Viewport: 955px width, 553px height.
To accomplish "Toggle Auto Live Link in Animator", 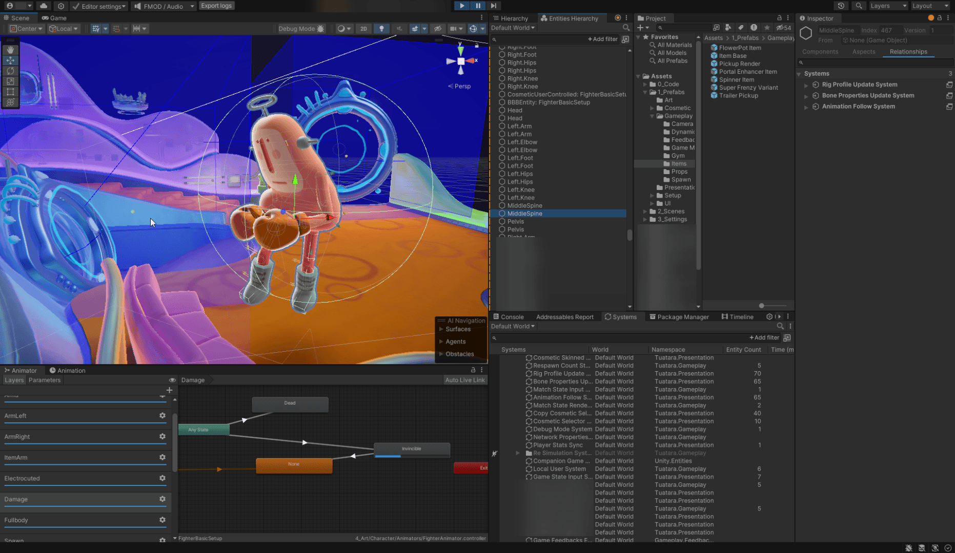I will click(x=464, y=380).
